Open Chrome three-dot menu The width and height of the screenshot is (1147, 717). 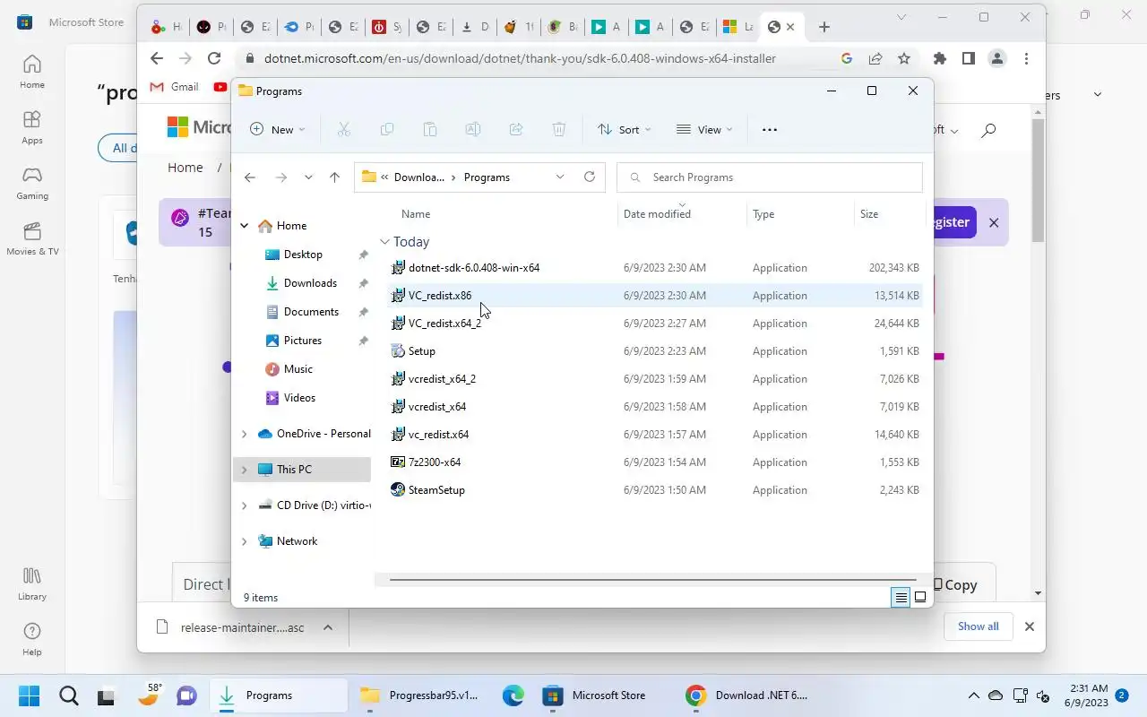[1026, 58]
